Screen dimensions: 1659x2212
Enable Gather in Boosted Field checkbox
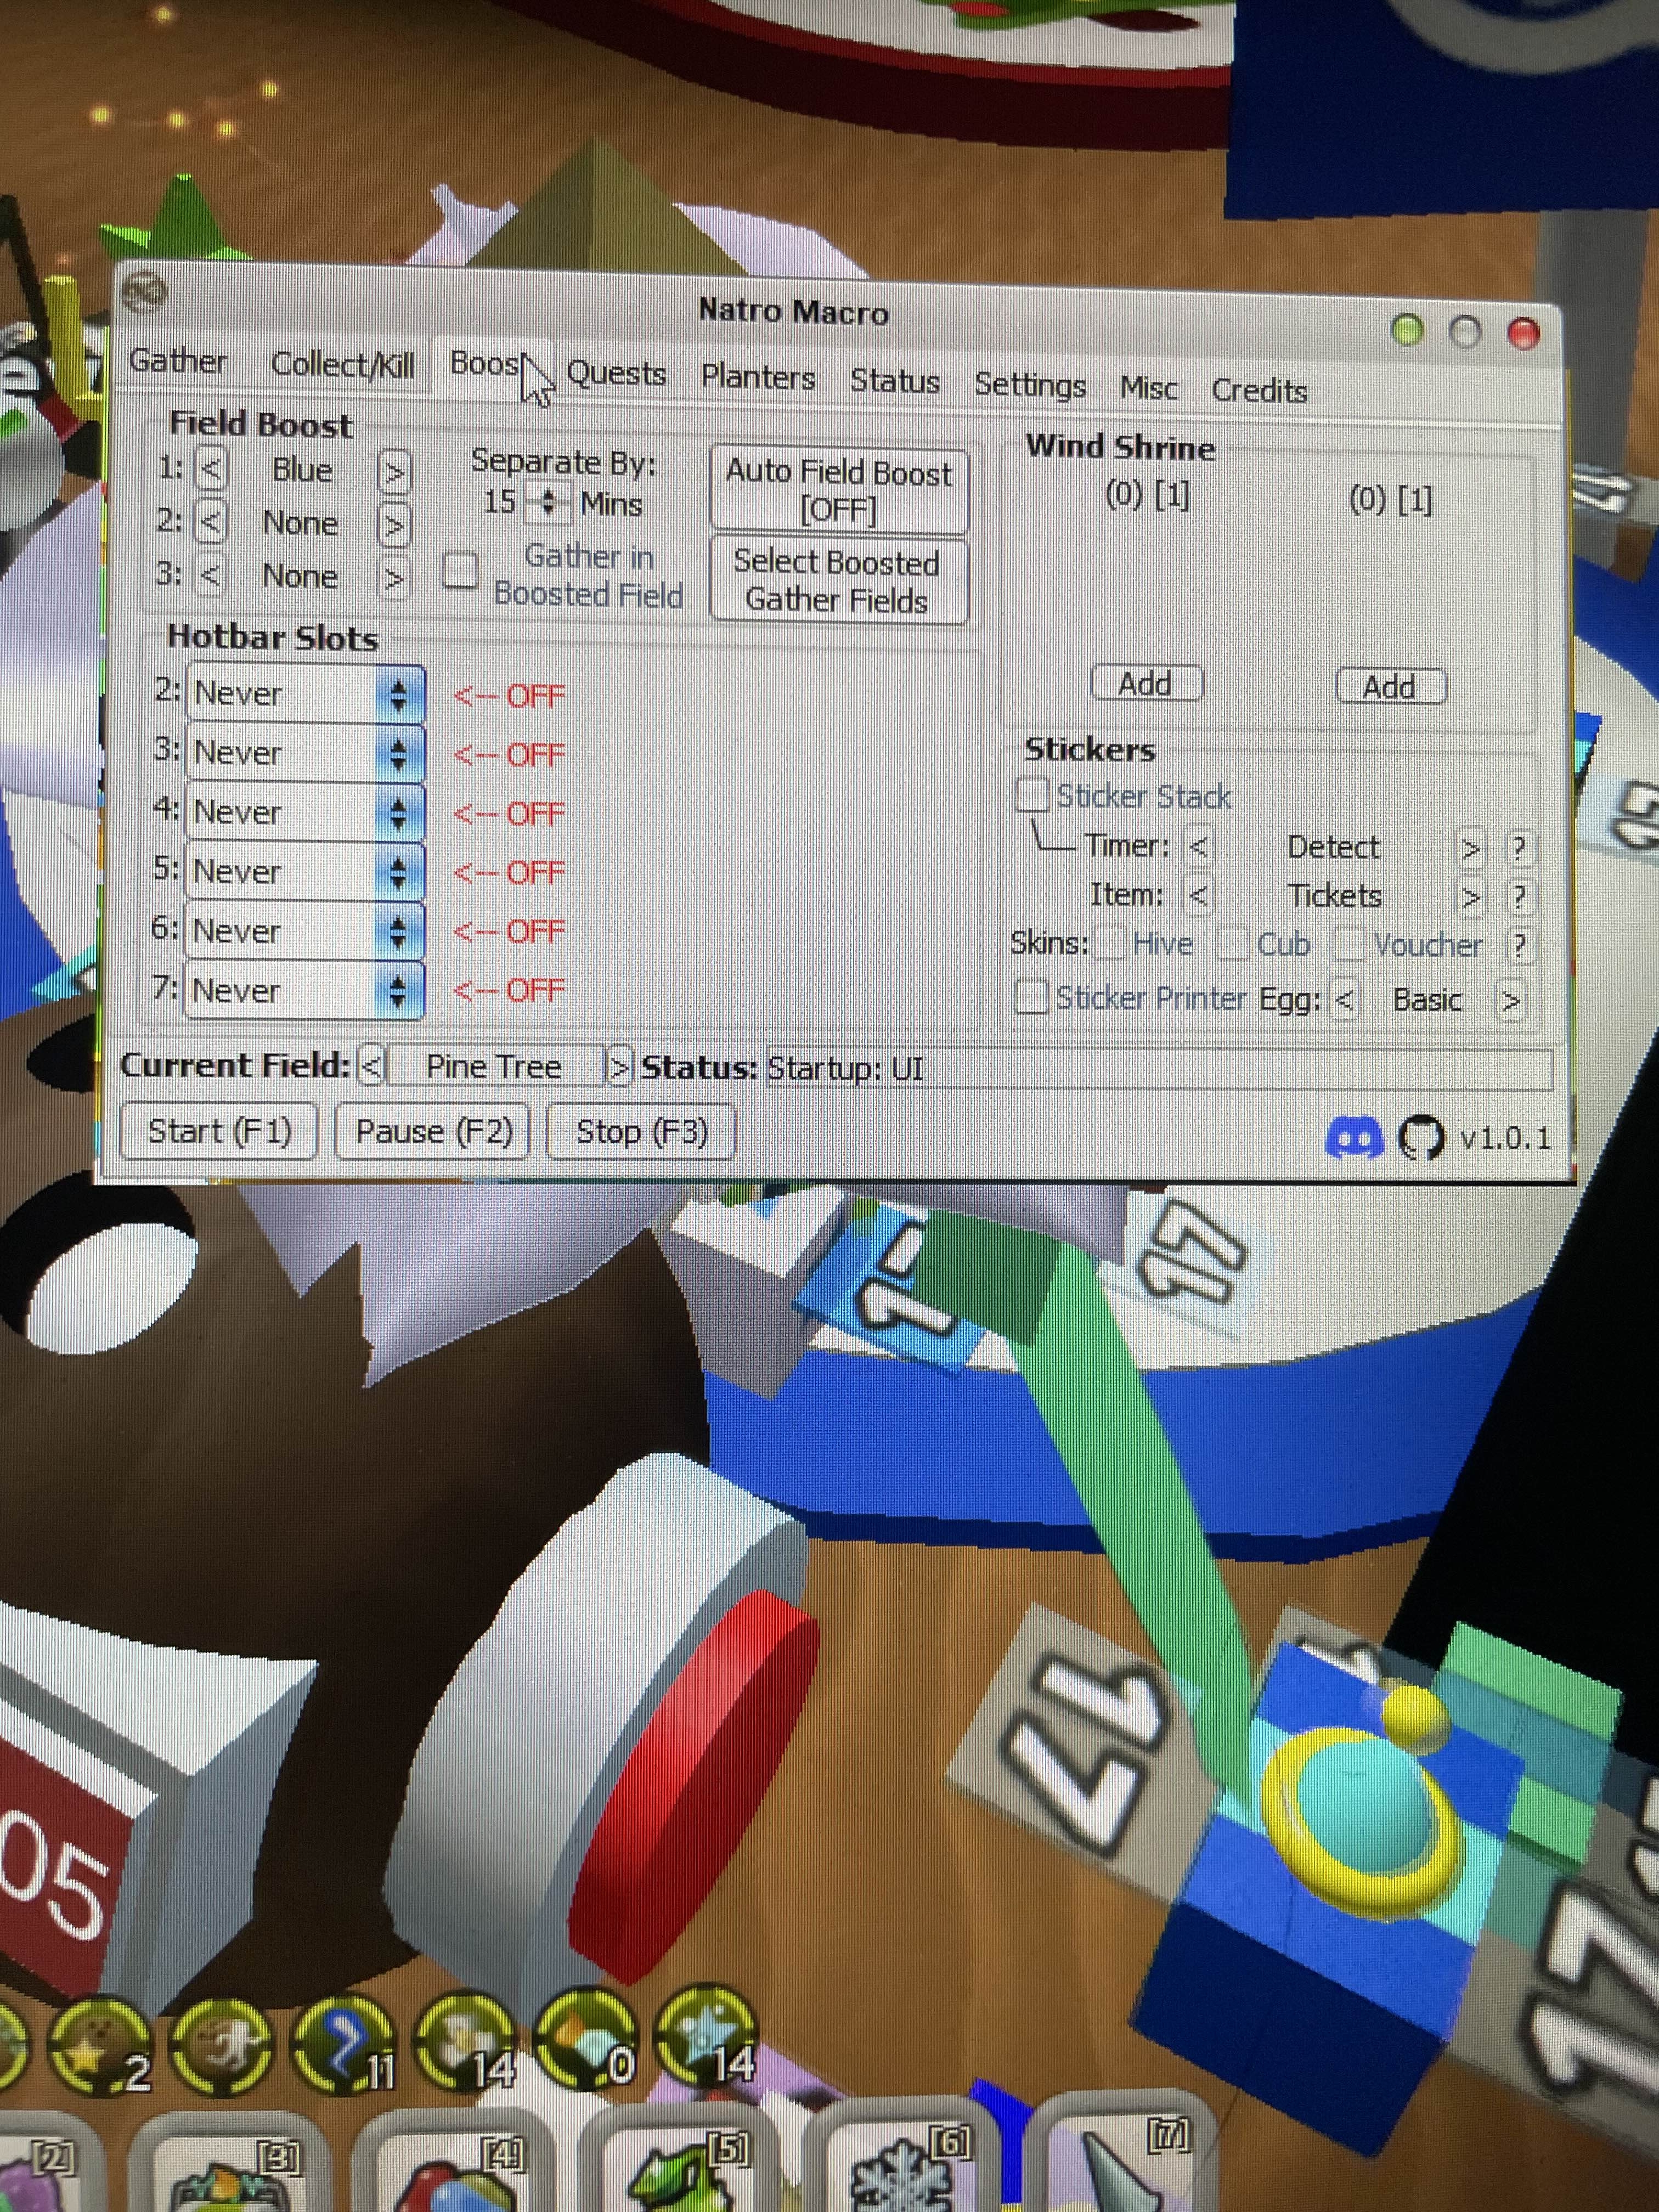point(460,570)
